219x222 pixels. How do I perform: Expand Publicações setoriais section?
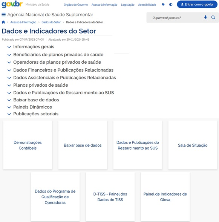[33, 114]
